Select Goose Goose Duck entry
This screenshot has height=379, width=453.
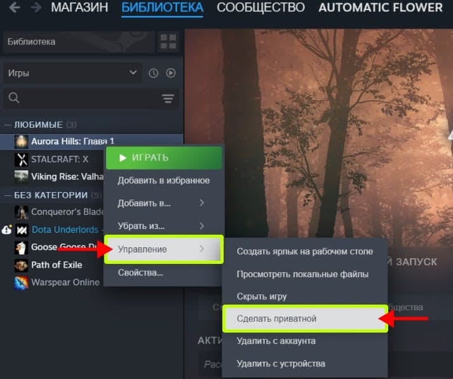[x=64, y=247]
